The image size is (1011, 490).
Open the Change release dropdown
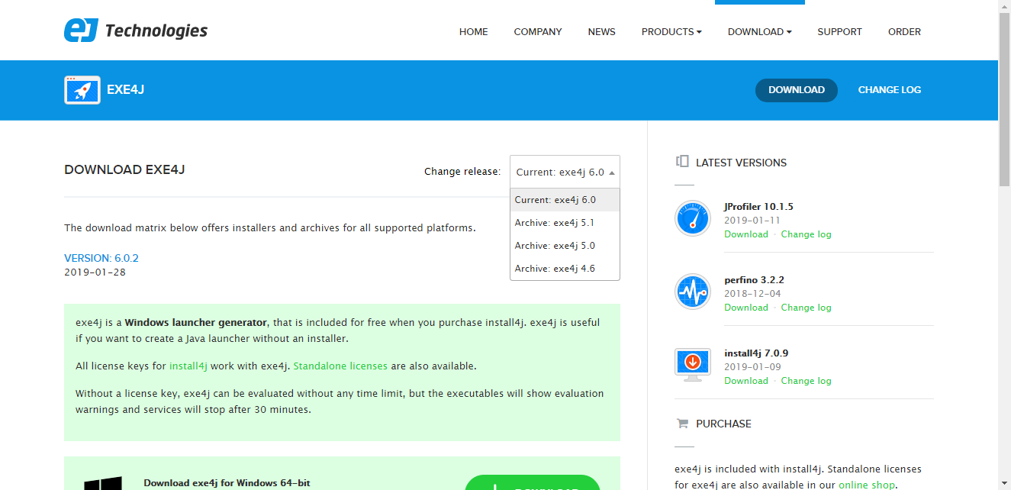pos(565,172)
